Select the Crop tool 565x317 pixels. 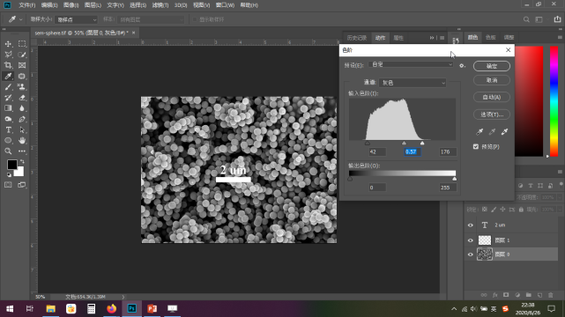coord(8,65)
